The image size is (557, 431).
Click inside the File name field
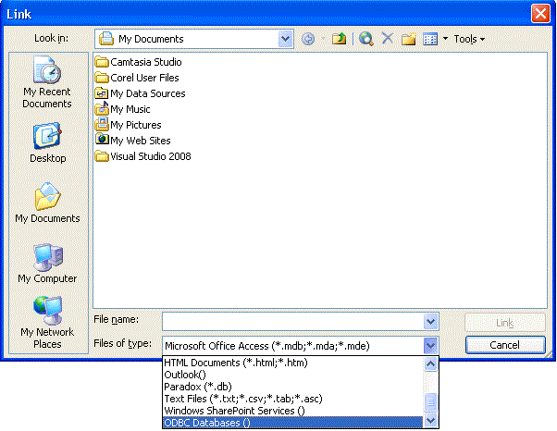coord(291,320)
